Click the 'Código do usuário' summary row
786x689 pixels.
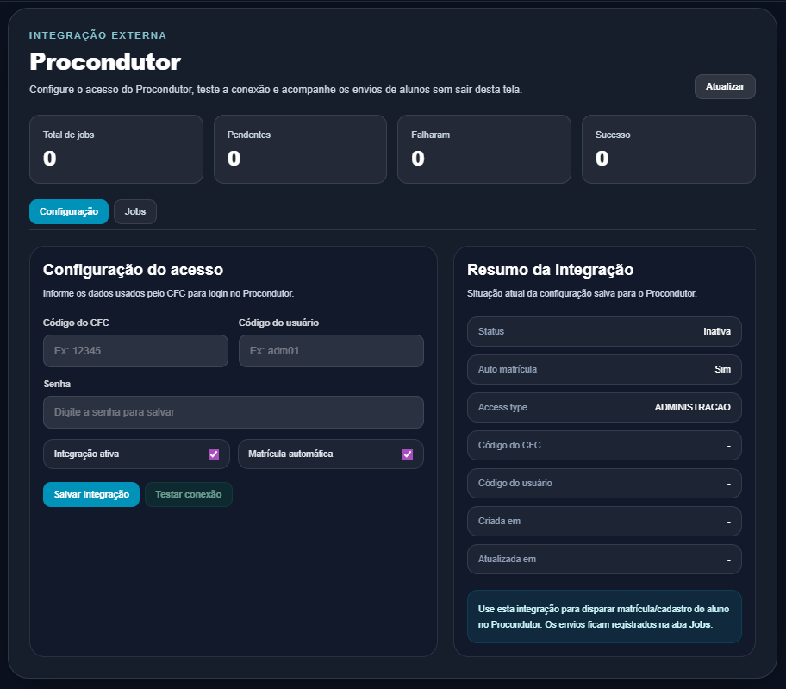[x=604, y=484]
